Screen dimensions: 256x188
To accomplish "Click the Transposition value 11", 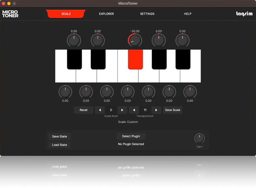I will click(145, 110).
